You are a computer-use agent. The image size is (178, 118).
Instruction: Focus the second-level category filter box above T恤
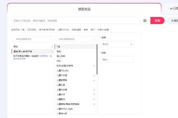pyautogui.click(x=76, y=39)
